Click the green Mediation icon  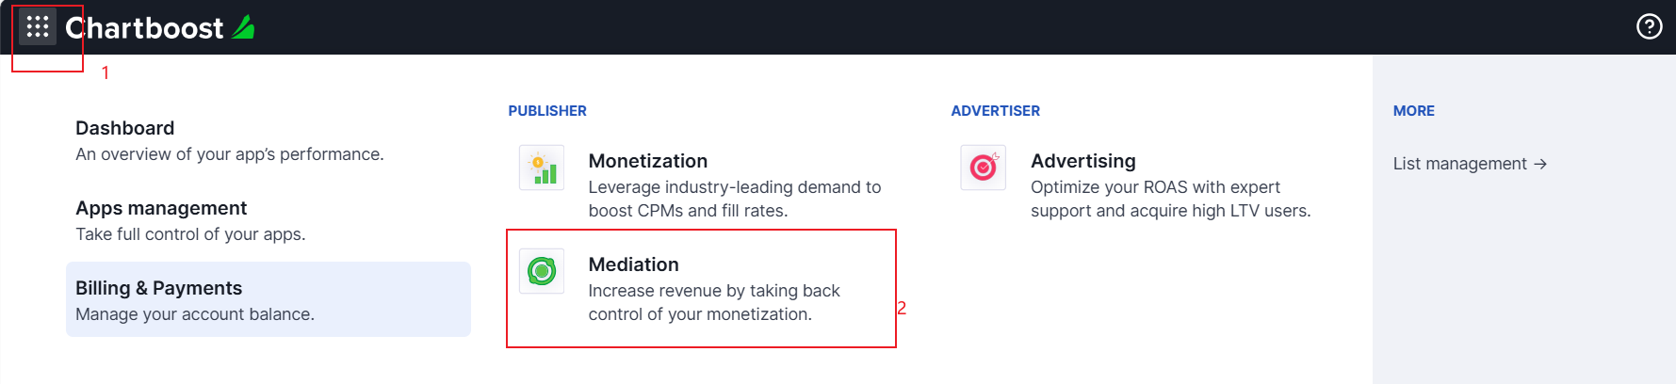(x=542, y=271)
